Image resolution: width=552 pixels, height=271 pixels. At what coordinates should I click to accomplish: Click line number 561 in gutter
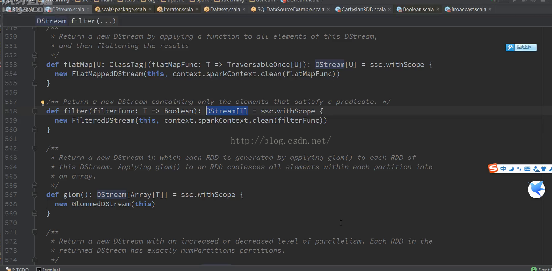11,139
